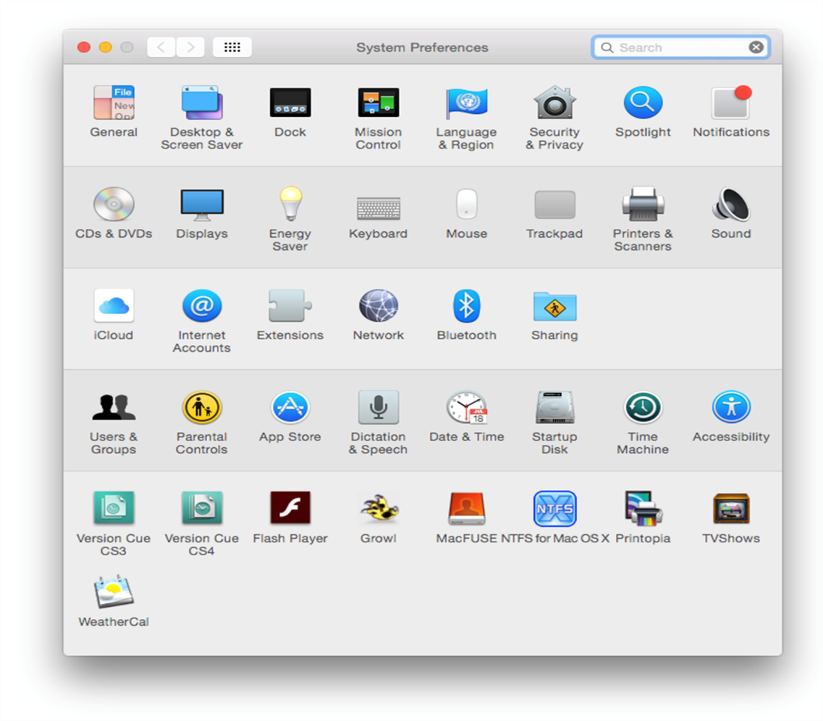The height and width of the screenshot is (721, 823).
Task: Click the forward navigation arrow
Action: coord(191,47)
